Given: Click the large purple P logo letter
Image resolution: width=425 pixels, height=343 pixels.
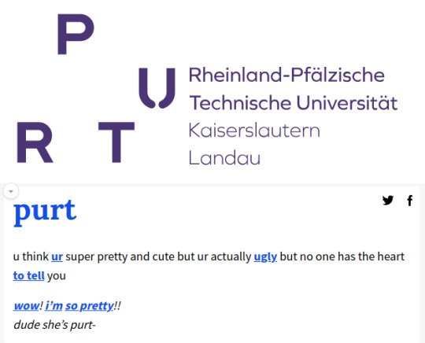Looking at the screenshot, I should tap(76, 34).
